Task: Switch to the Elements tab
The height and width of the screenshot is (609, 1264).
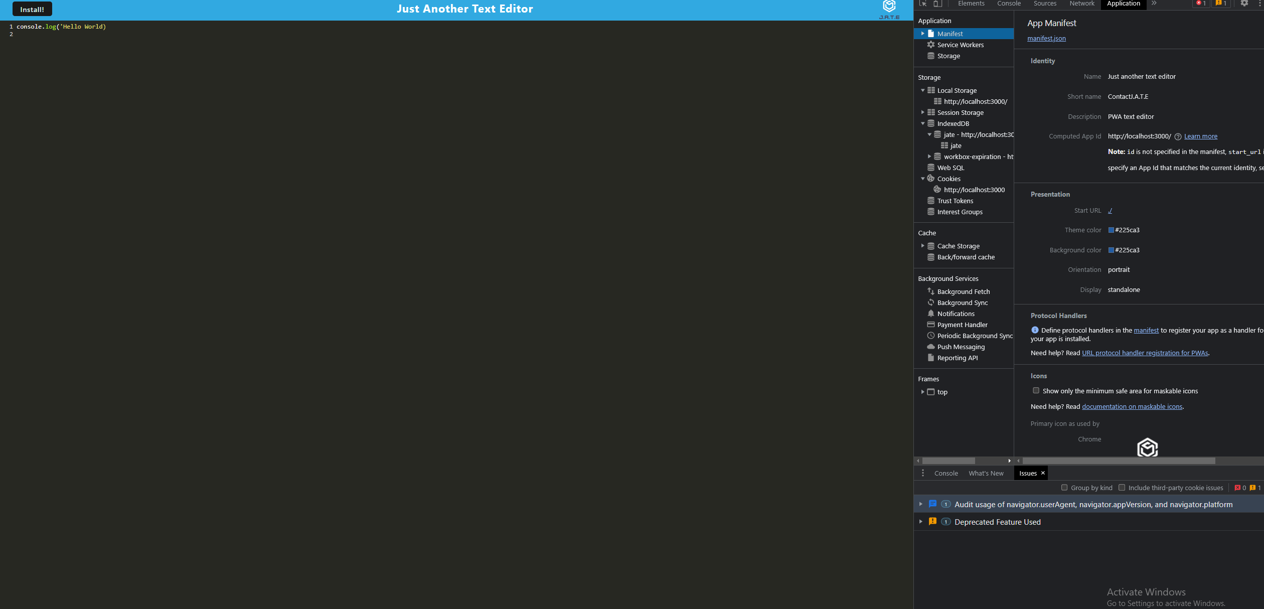Action: click(971, 4)
